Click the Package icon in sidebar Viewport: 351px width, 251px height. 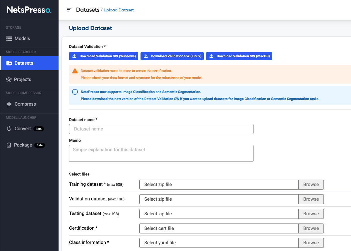coord(9,145)
